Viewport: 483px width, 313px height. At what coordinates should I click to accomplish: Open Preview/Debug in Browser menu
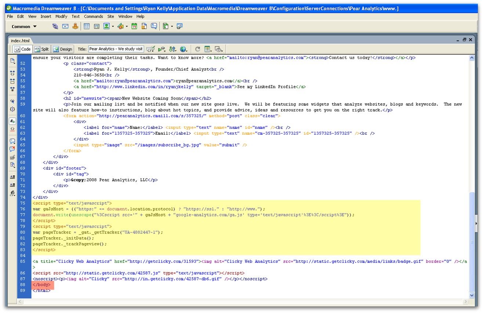click(184, 49)
